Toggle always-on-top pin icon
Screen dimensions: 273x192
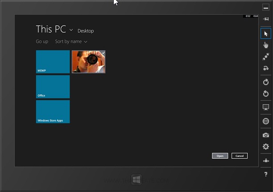(x=266, y=19)
